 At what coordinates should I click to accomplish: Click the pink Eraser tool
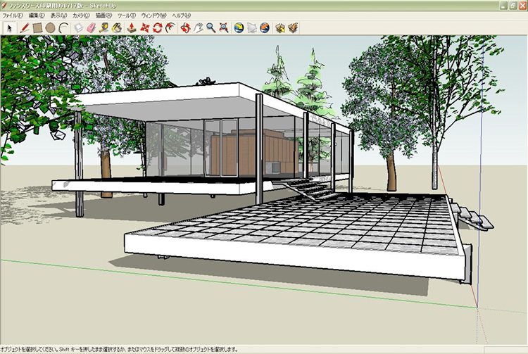tap(92, 28)
